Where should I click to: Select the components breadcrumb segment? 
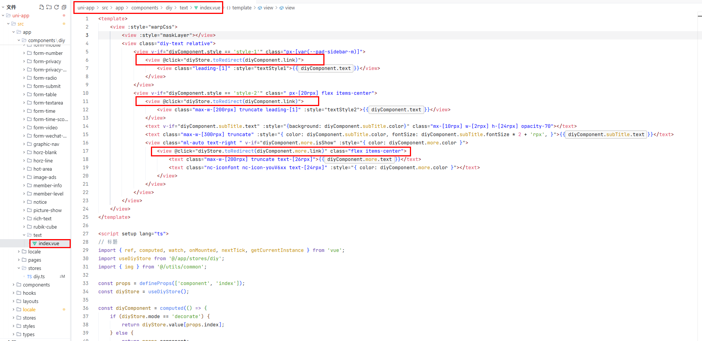[145, 8]
